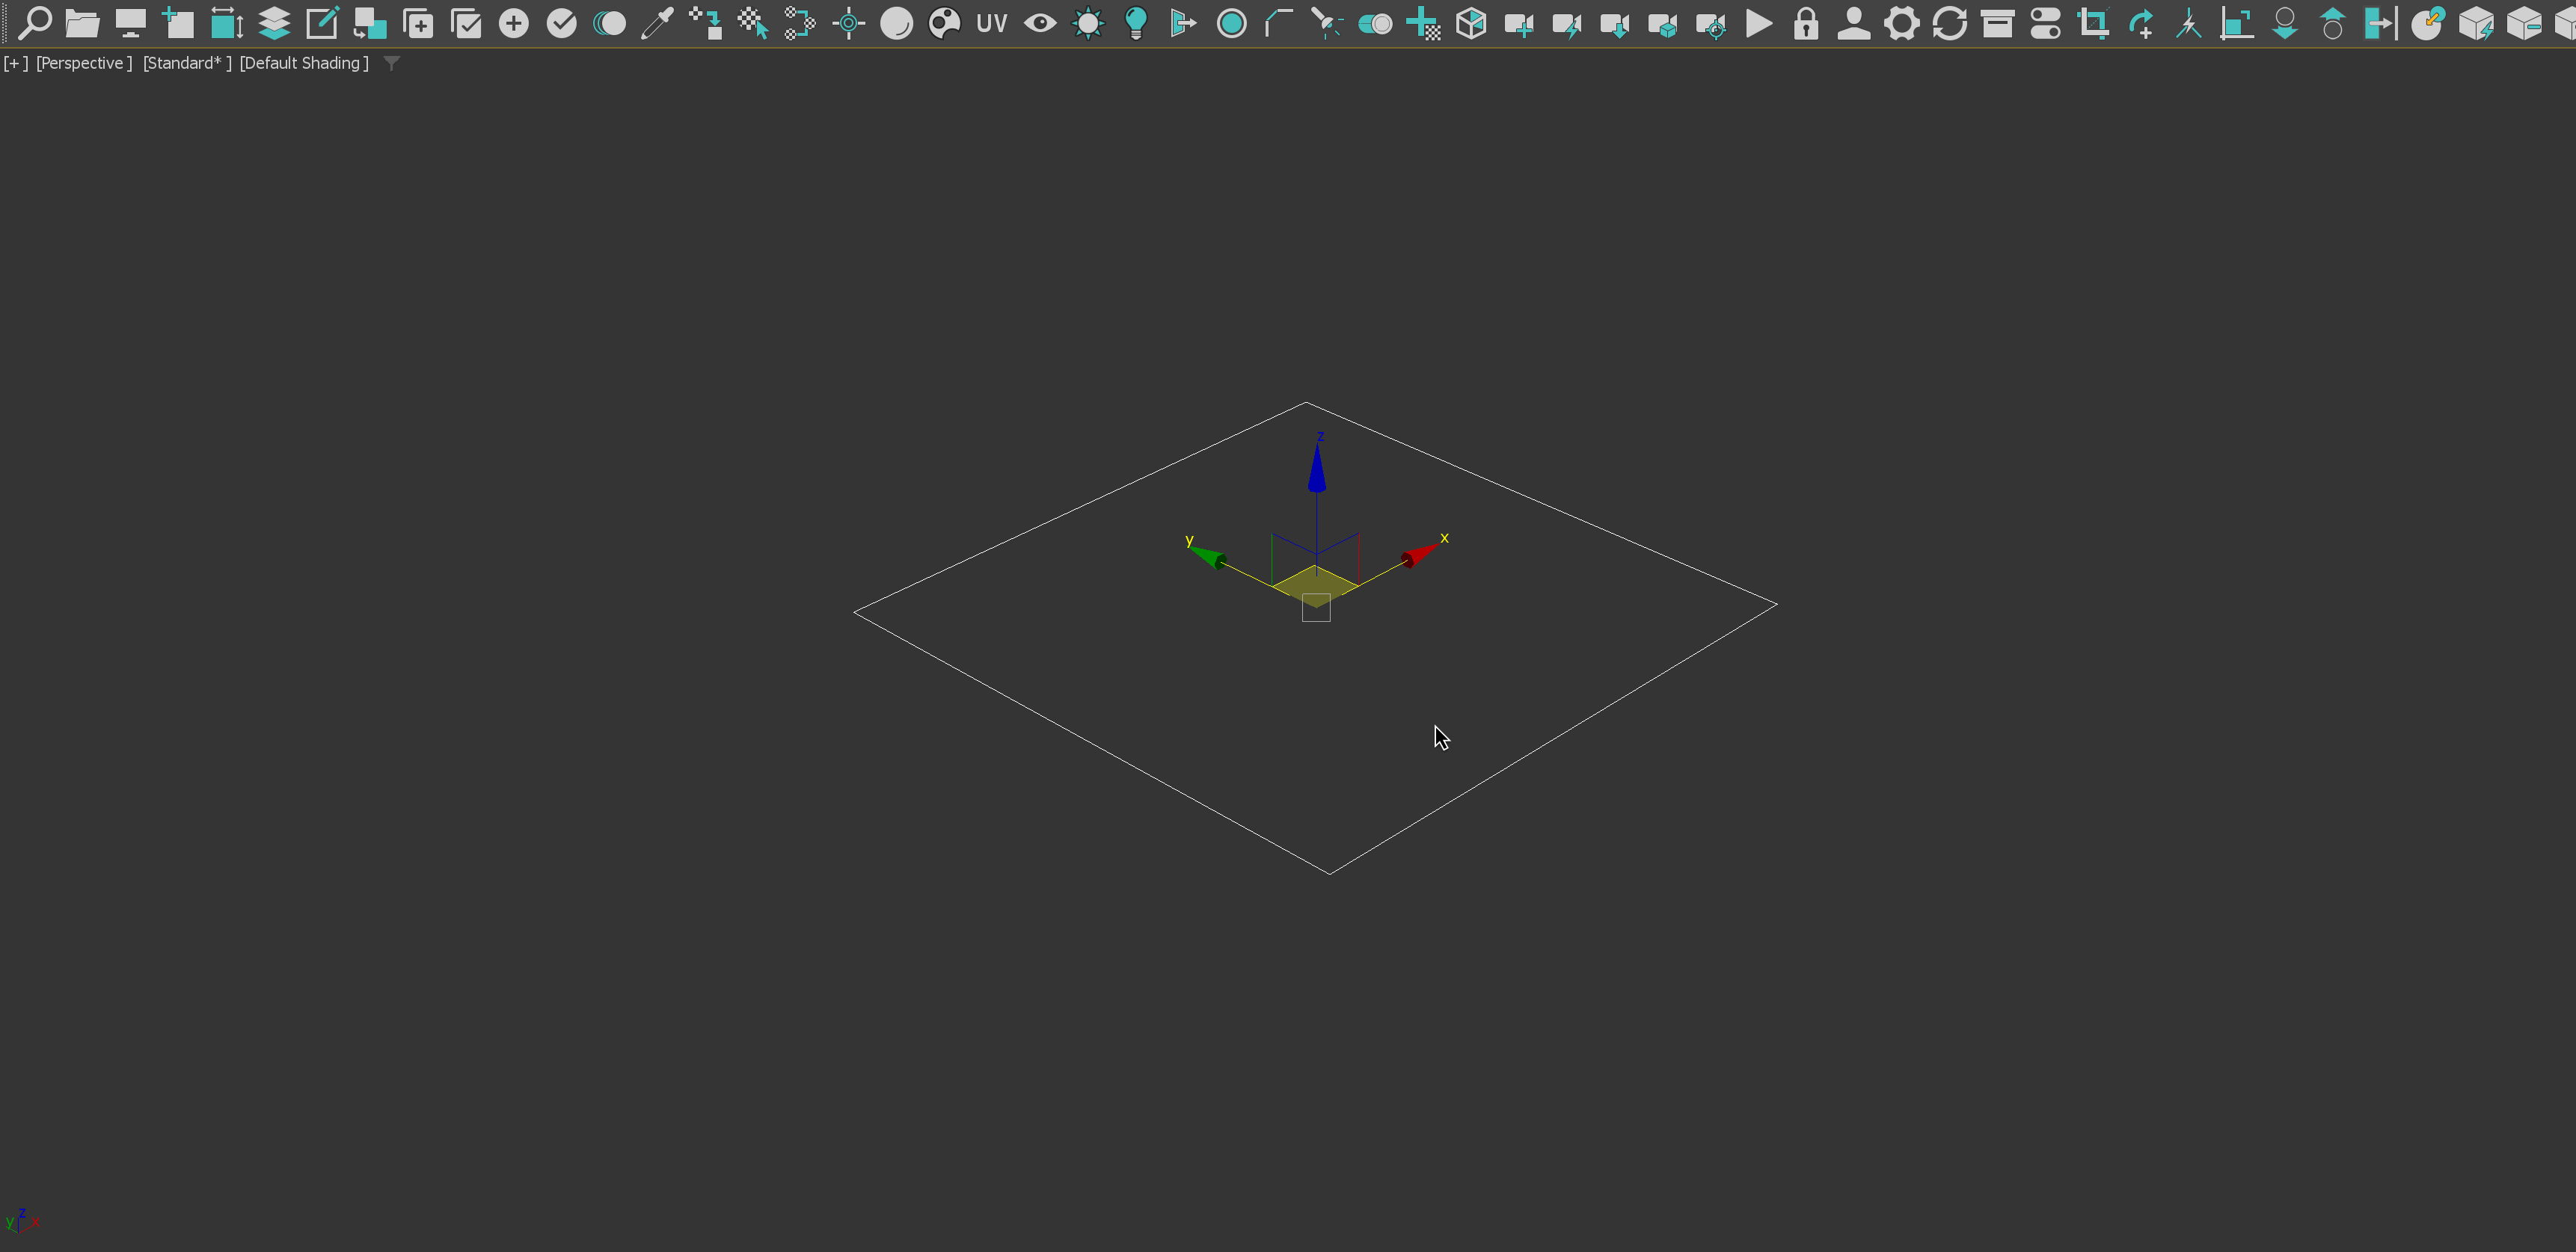This screenshot has height=1252, width=2576.
Task: Click the square with dimension arrows icon
Action: [226, 22]
